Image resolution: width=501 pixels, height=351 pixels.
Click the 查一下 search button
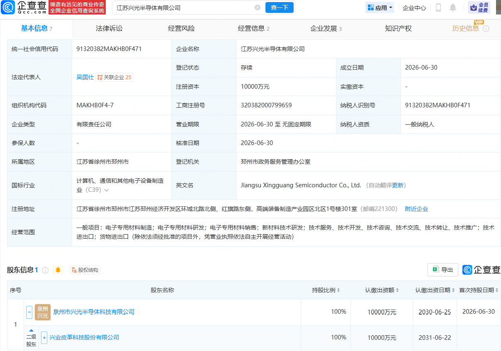(279, 7)
